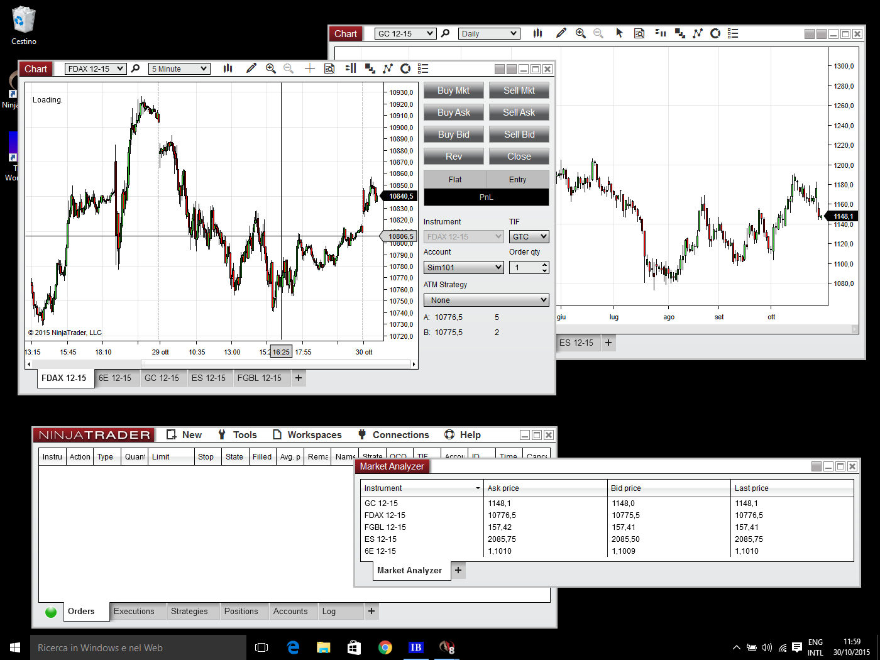Expand the 5 Minute interval dropdown

[x=179, y=69]
